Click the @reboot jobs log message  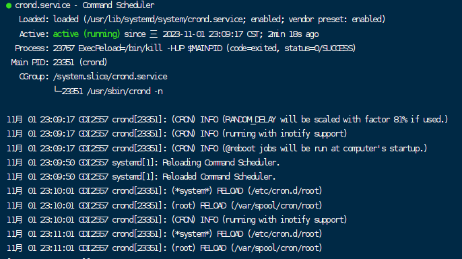point(325,148)
